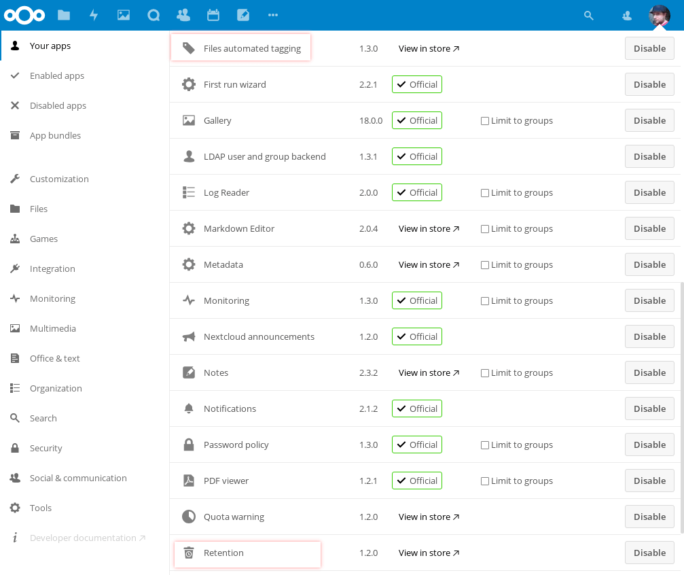Image resolution: width=684 pixels, height=575 pixels.
Task: Click the LDAP user backend person icon
Action: coord(188,156)
